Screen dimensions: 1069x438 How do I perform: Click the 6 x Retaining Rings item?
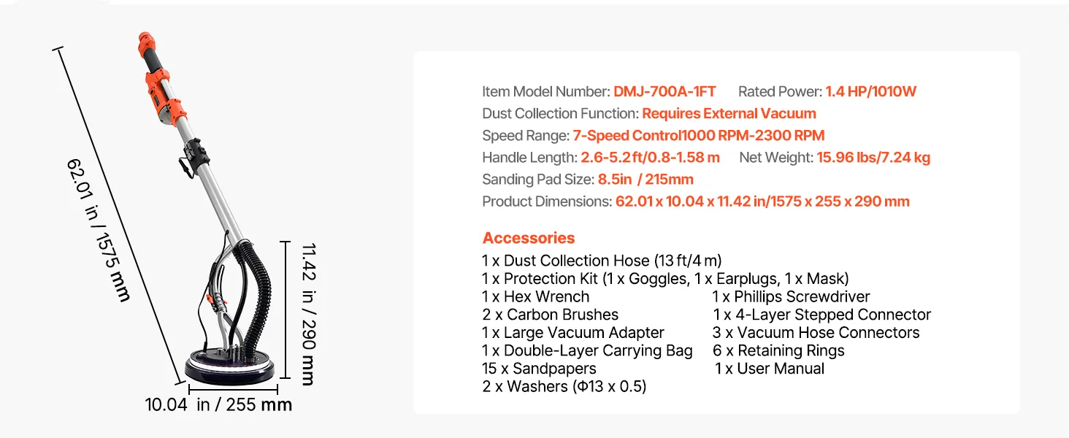point(778,350)
